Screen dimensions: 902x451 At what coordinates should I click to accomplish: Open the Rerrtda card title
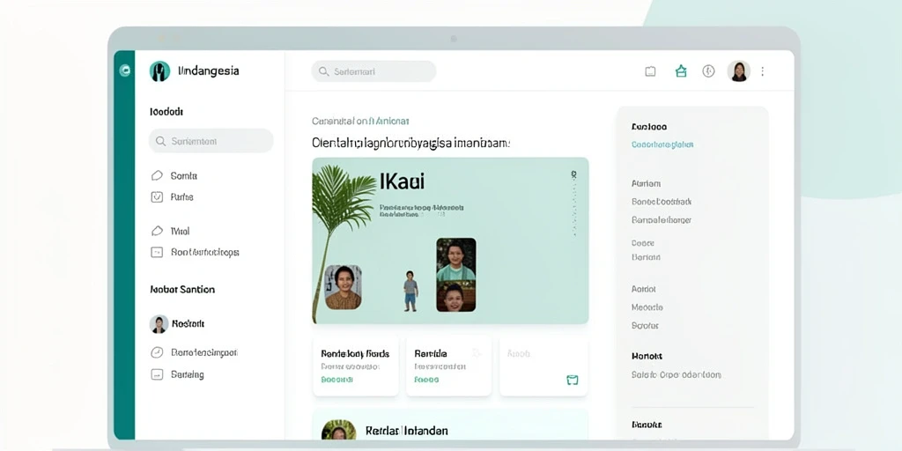click(x=430, y=353)
